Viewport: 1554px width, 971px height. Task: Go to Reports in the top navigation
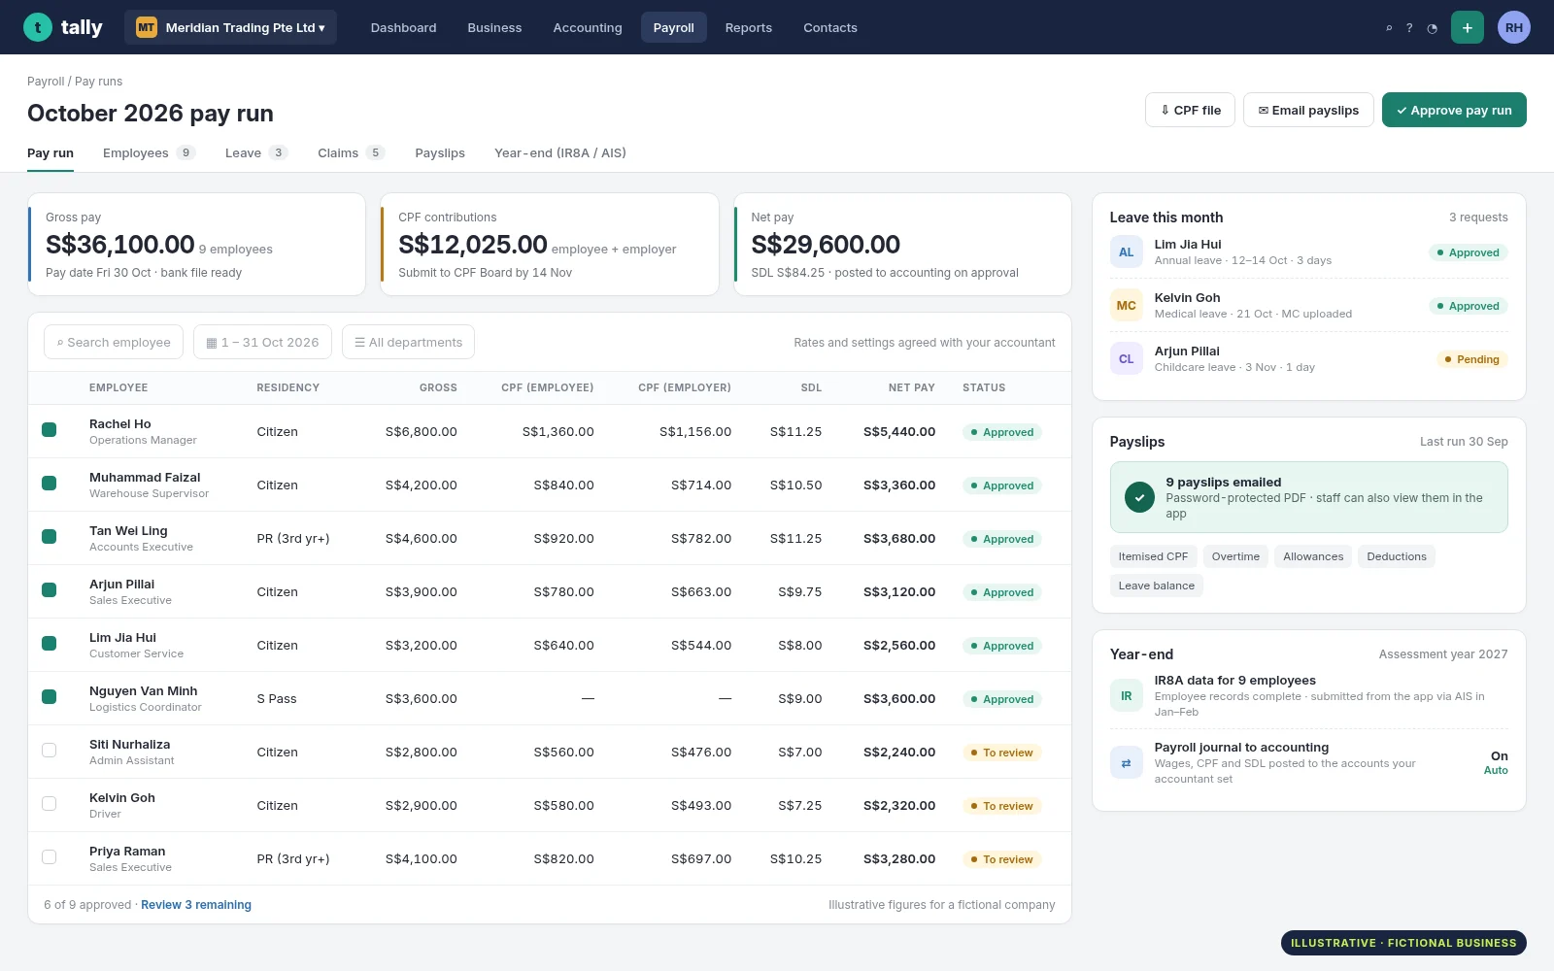749,27
